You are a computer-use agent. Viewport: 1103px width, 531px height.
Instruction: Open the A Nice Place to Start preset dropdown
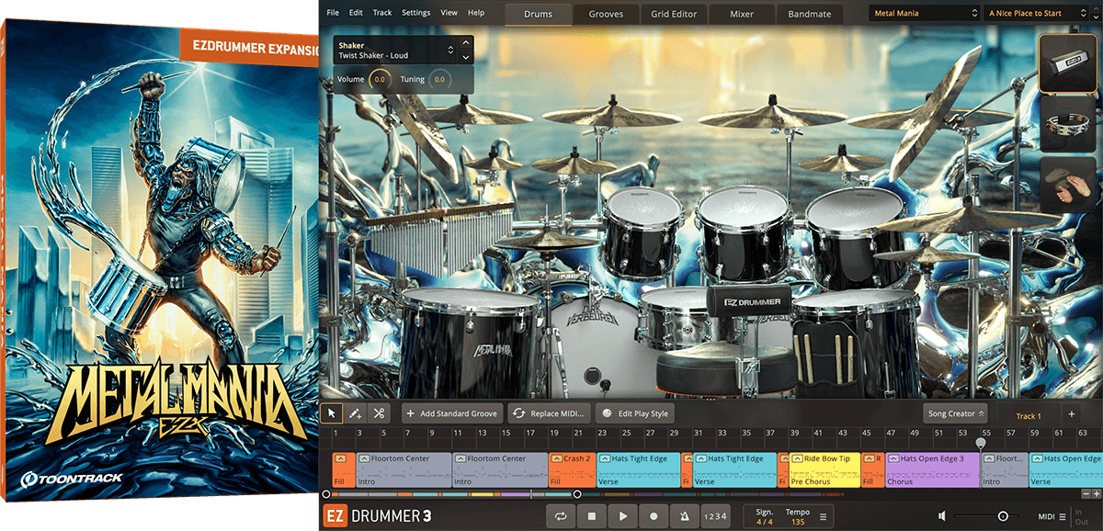click(x=1041, y=13)
